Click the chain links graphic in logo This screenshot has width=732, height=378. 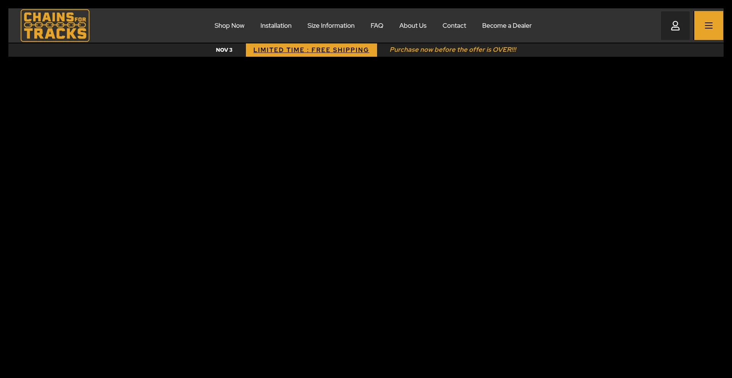point(55,25)
